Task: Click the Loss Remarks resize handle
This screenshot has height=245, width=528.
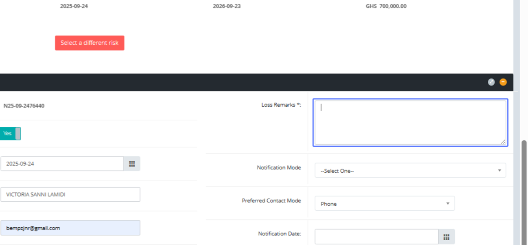Action: coord(503,141)
